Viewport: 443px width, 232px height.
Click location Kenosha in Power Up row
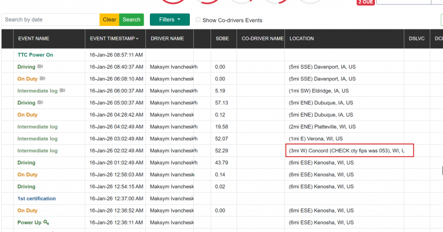(x=321, y=222)
